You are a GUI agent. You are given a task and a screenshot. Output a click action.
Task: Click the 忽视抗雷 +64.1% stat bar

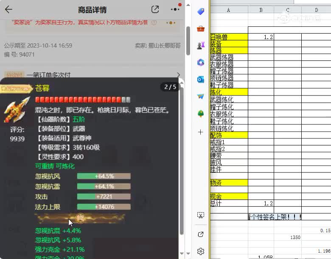[x=104, y=186]
